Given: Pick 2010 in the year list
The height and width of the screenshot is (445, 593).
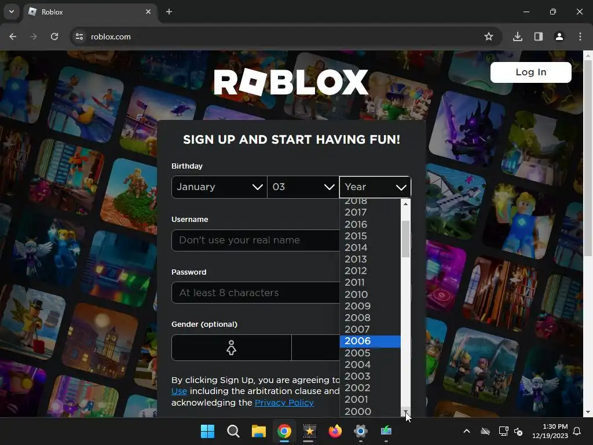Looking at the screenshot, I should pyautogui.click(x=370, y=294).
